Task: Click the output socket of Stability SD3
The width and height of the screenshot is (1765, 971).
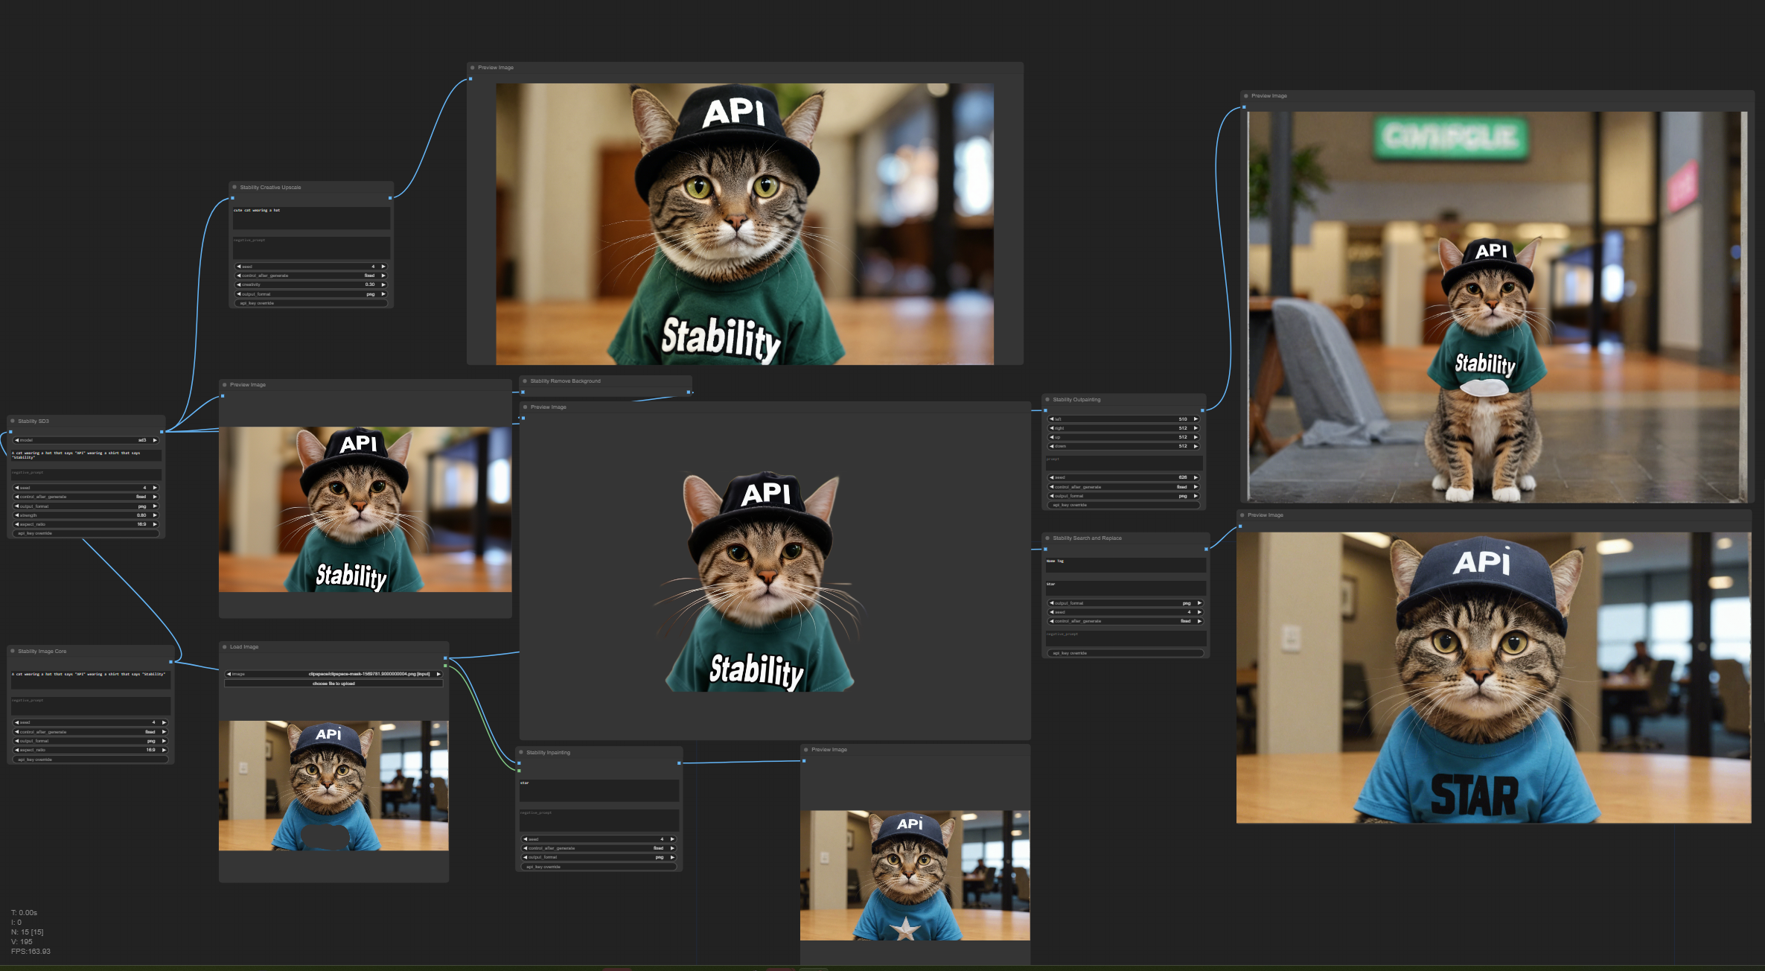Action: click(162, 430)
